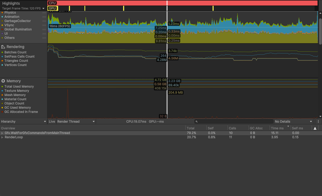Sort by the Total column header
Screen dimensions: 322x196
pos(196,128)
